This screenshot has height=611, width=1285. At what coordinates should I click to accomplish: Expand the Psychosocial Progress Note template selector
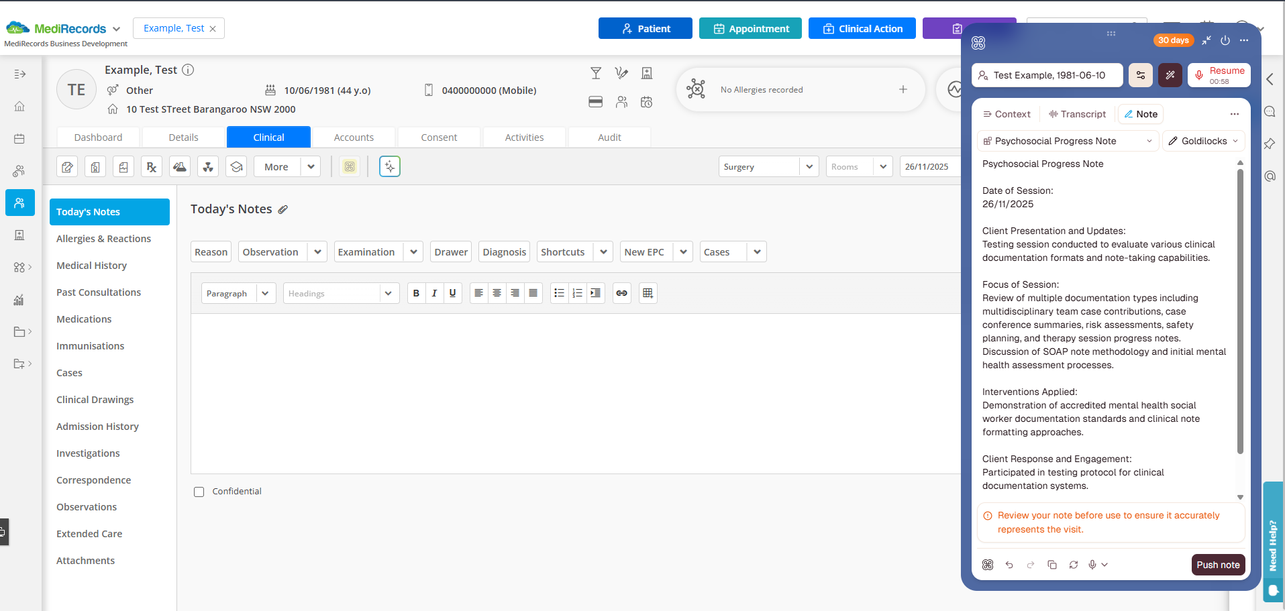[1068, 141]
